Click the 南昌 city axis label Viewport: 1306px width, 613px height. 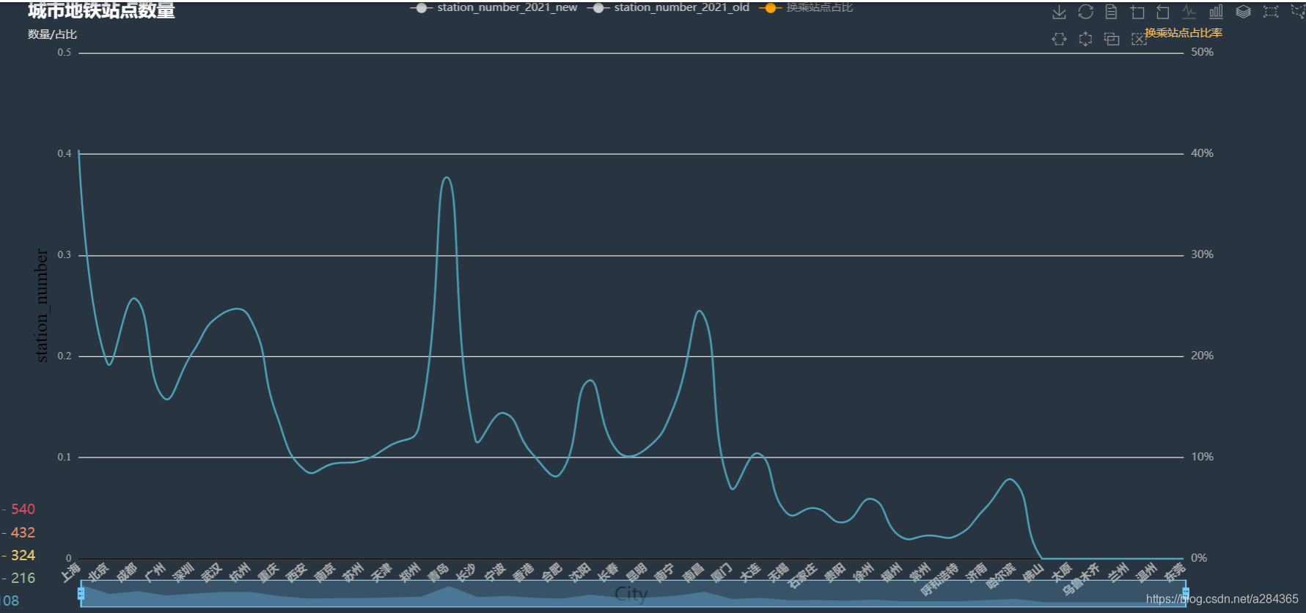(692, 572)
